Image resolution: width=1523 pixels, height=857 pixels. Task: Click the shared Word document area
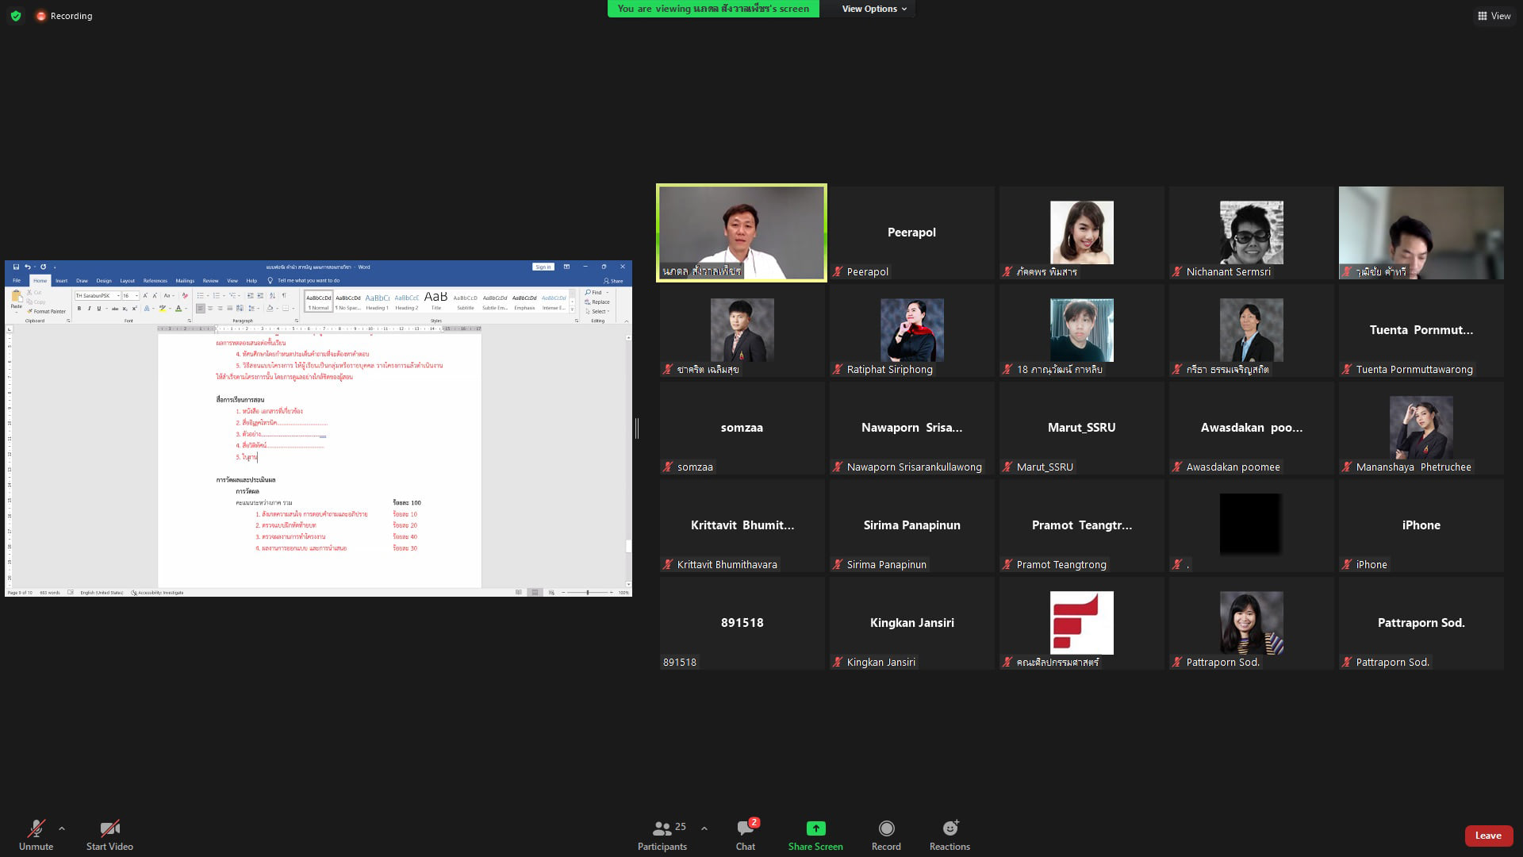pyautogui.click(x=319, y=460)
